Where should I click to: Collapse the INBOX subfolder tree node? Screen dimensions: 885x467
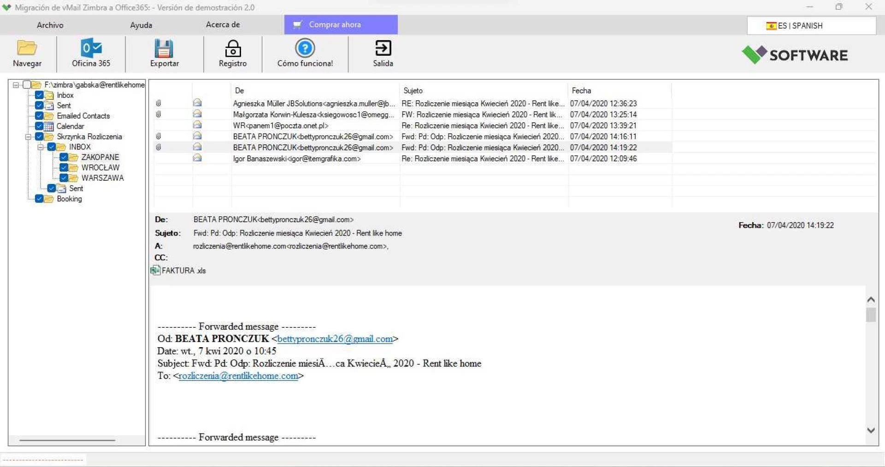pos(41,147)
